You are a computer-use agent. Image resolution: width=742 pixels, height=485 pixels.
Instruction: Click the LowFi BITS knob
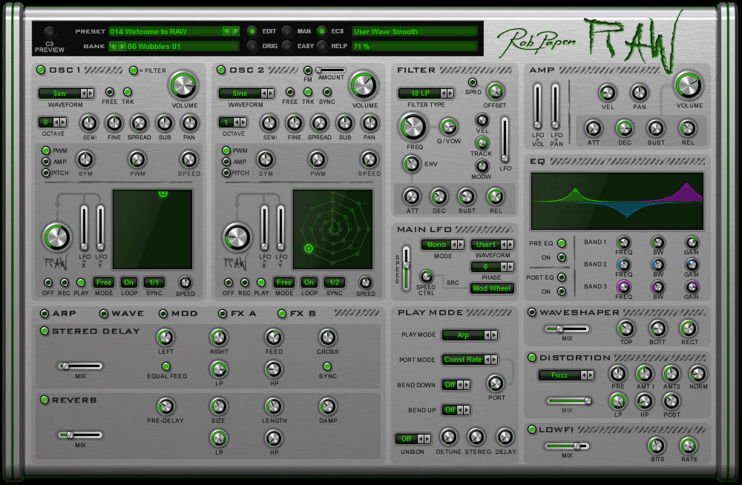point(657,446)
